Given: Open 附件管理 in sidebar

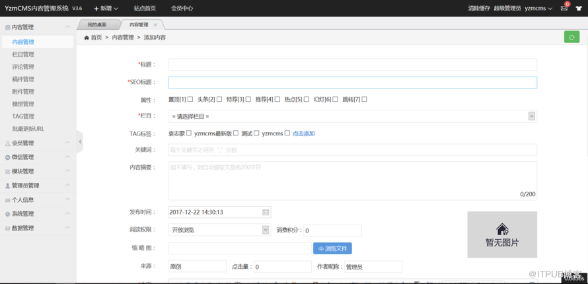Looking at the screenshot, I should (x=23, y=91).
